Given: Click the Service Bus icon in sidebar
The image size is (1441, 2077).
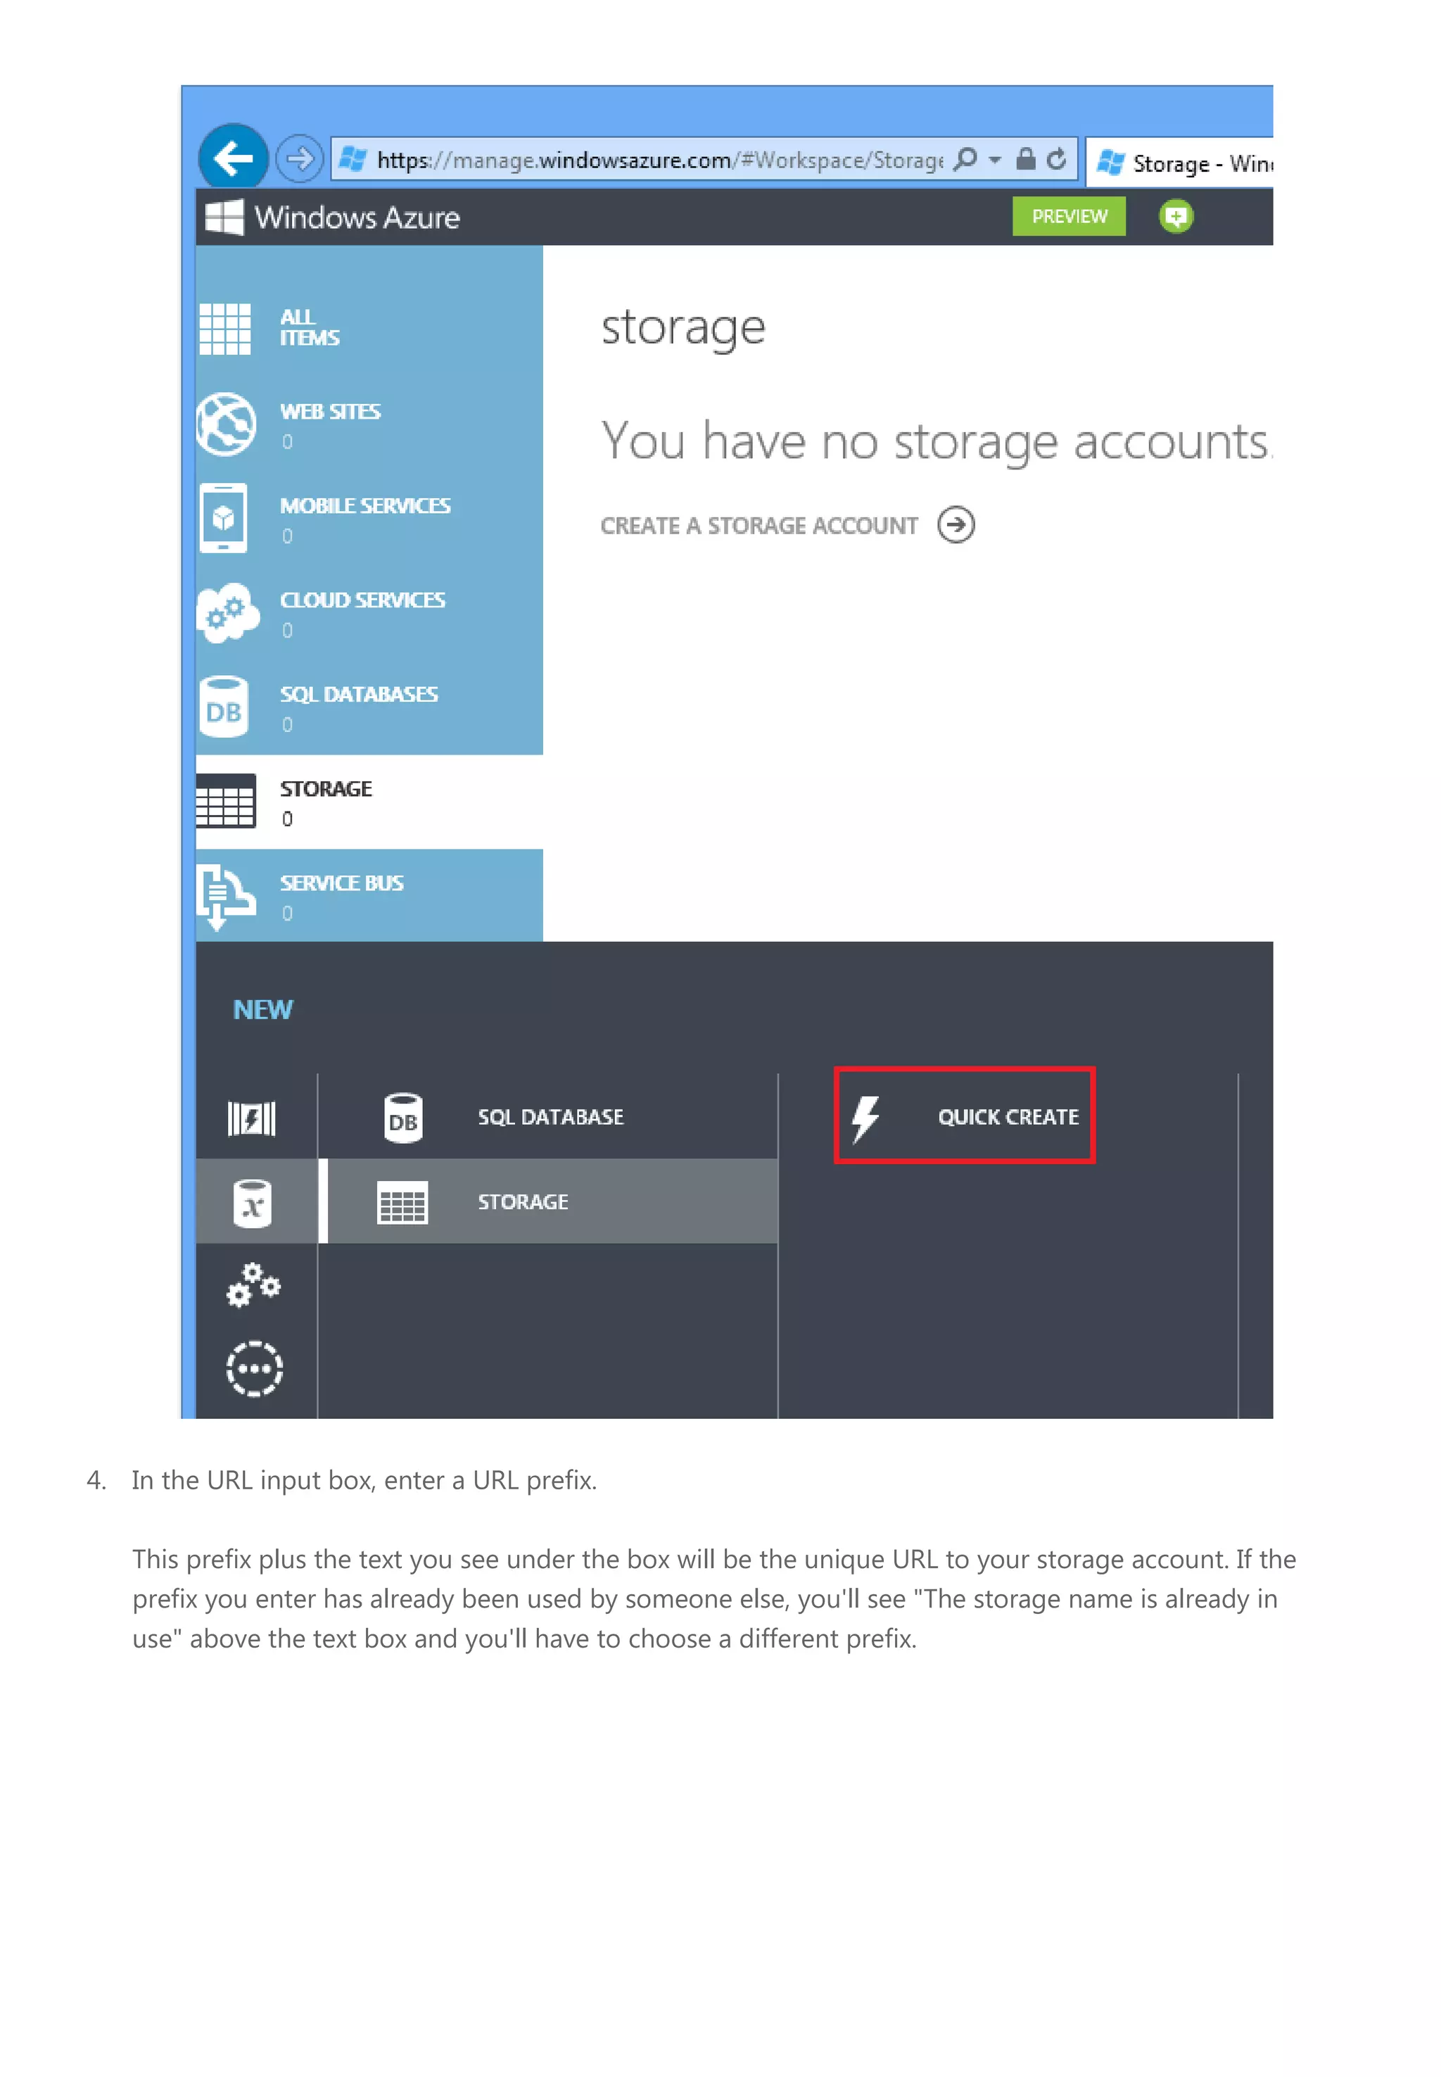Looking at the screenshot, I should (226, 897).
